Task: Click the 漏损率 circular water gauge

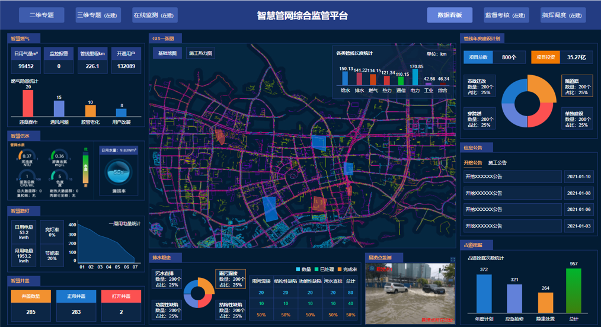Action: [x=119, y=172]
